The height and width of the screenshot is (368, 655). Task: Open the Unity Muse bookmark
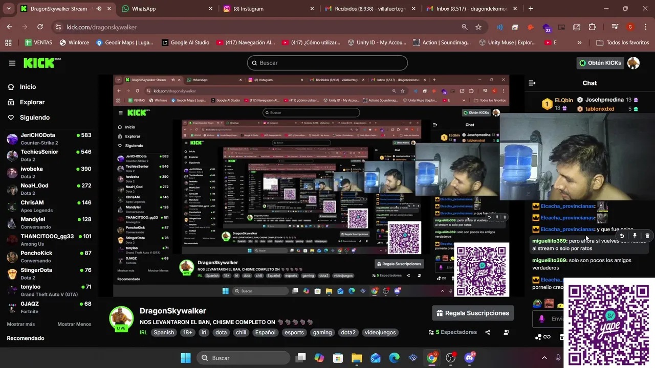[507, 42]
